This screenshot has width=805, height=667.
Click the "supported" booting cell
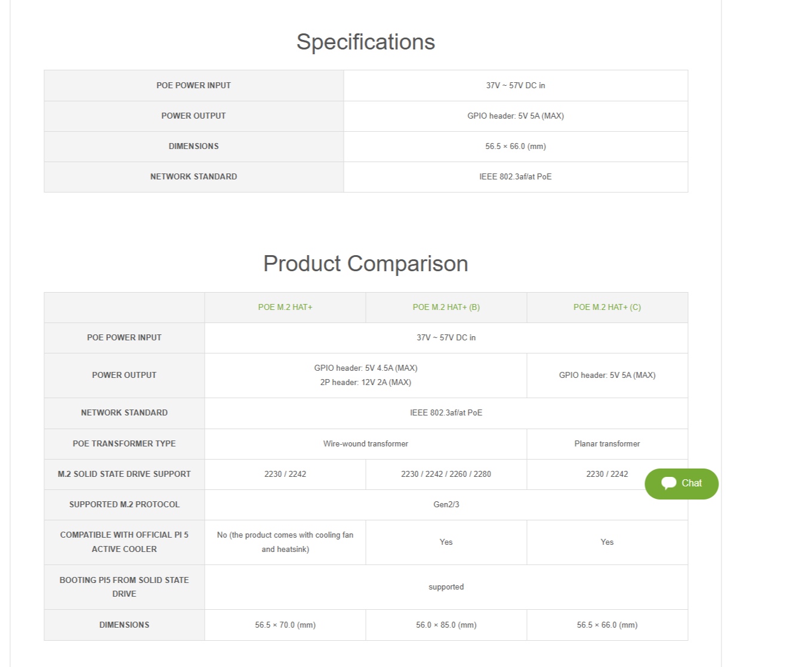click(x=446, y=587)
